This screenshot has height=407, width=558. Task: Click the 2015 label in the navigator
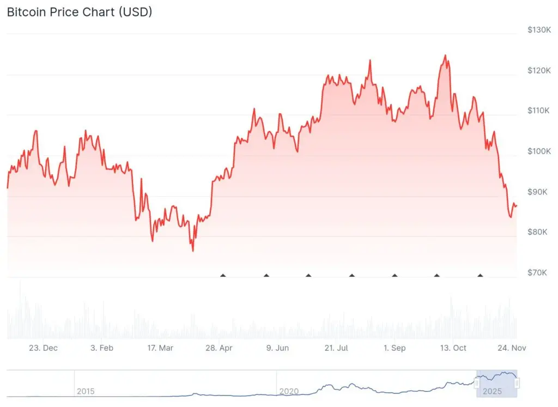[x=86, y=391]
